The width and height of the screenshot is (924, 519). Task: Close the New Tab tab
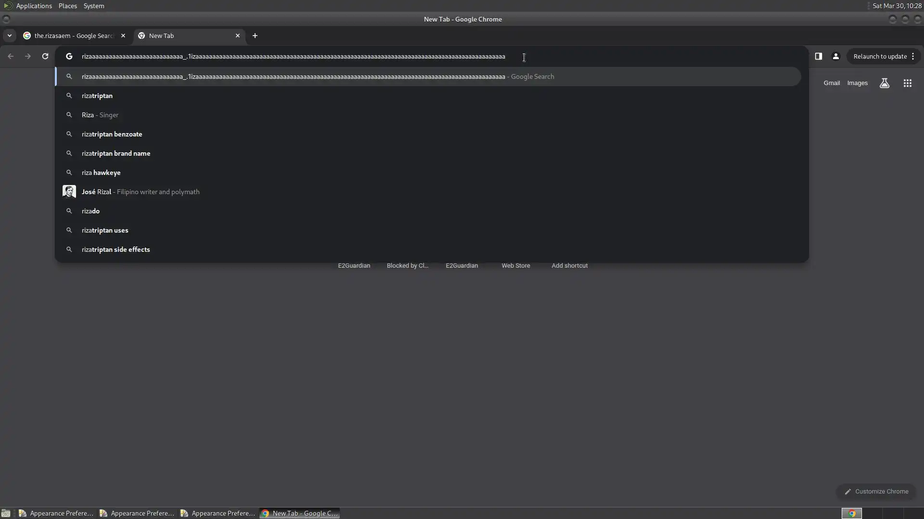tap(237, 36)
